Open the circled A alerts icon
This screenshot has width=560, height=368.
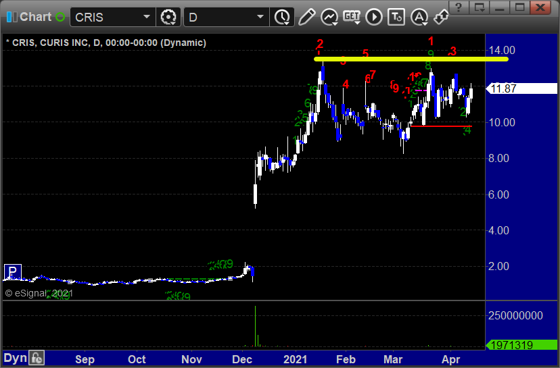[x=419, y=17]
